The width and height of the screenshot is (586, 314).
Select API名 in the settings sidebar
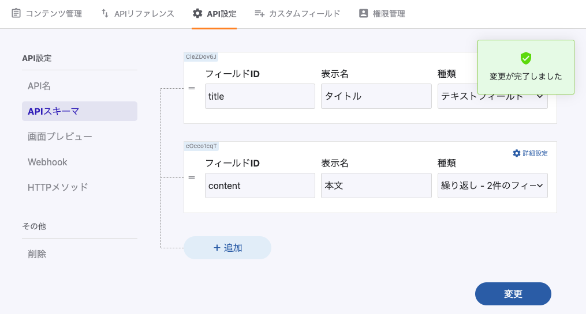pos(39,86)
